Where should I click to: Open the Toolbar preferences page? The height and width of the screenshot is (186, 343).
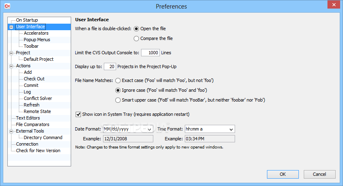[x=31, y=46]
